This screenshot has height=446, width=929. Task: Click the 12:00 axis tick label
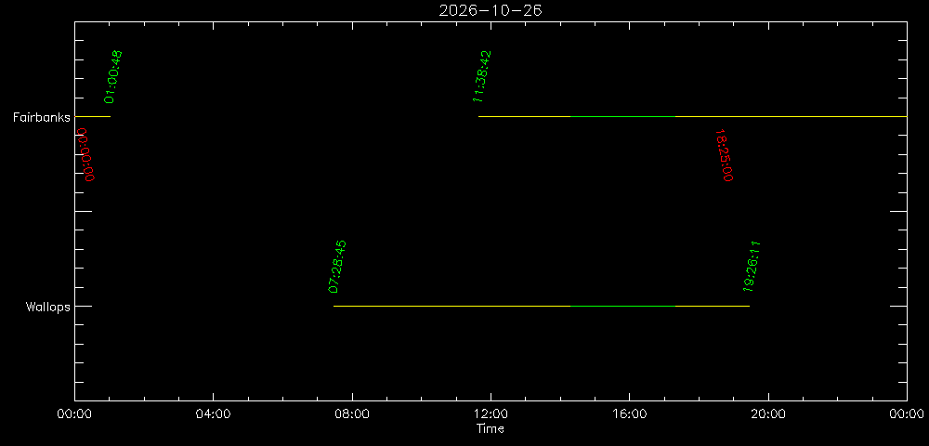click(x=491, y=413)
